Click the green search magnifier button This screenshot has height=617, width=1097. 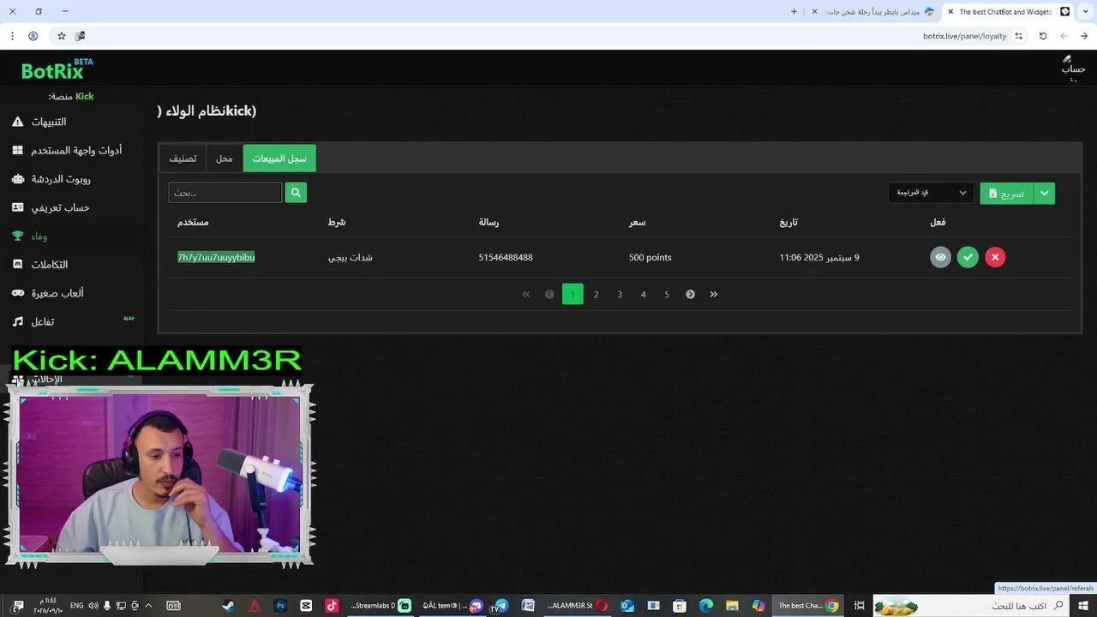tap(296, 193)
